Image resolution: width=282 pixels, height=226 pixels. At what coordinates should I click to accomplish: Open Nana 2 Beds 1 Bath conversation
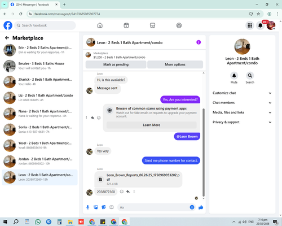click(39, 114)
